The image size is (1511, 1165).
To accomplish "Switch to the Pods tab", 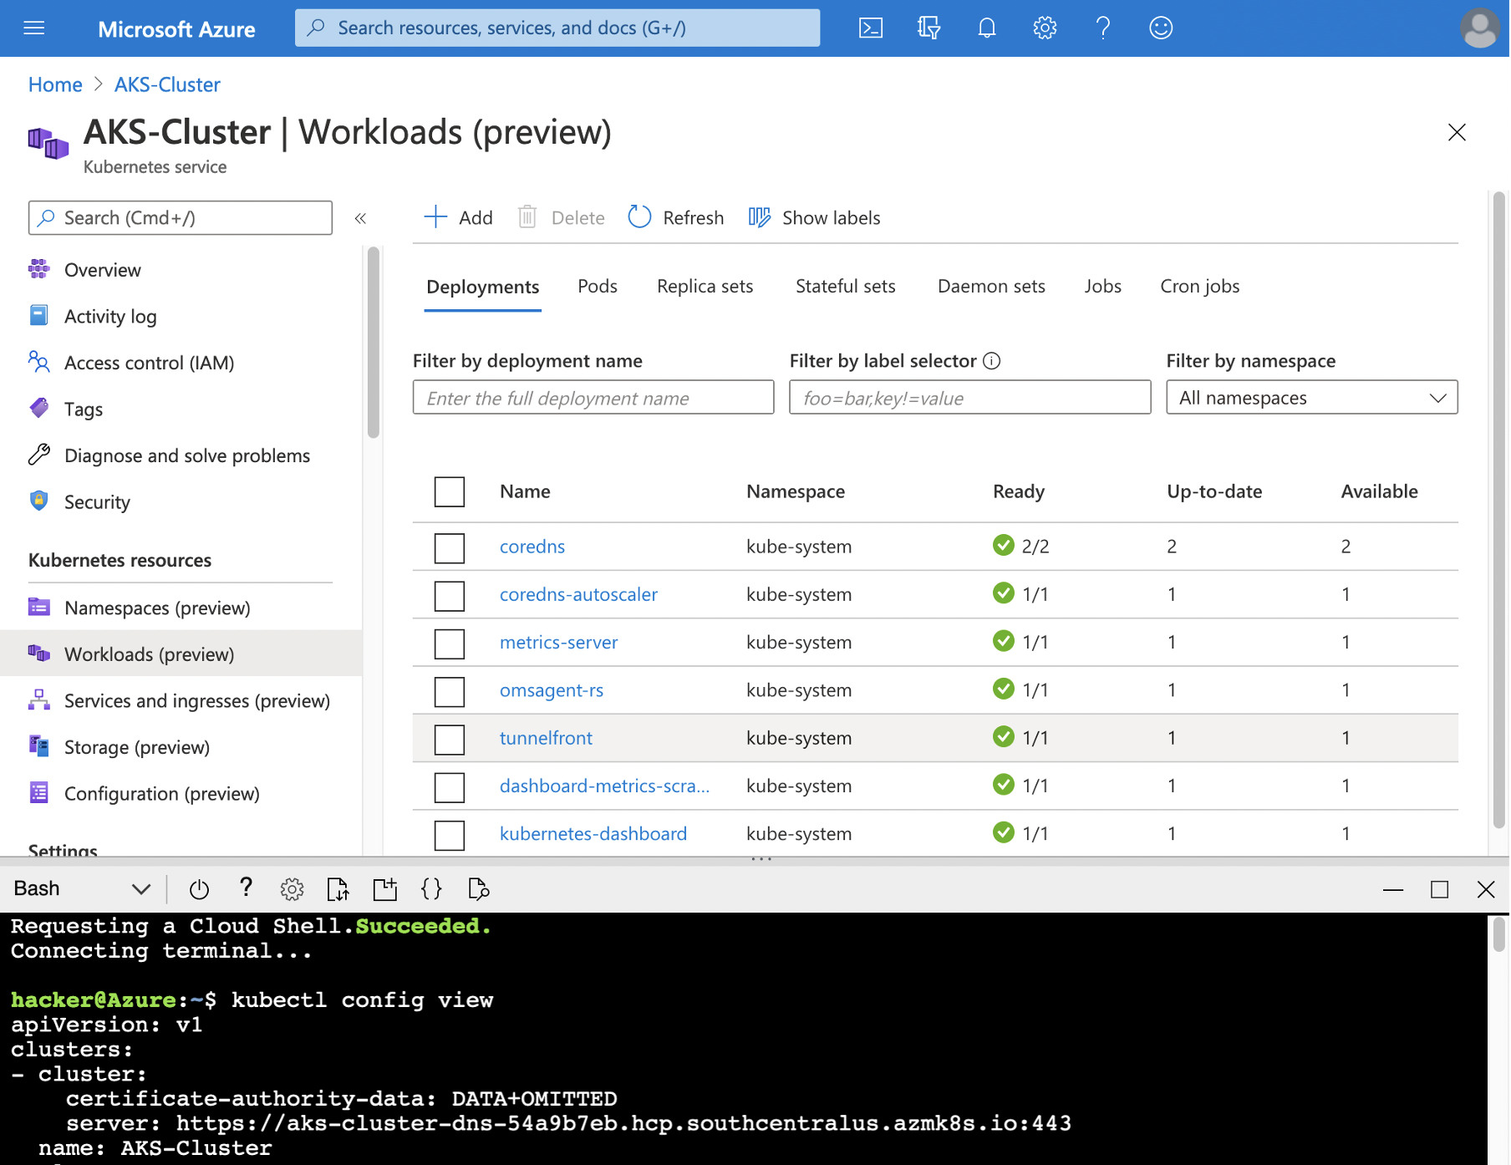I will [x=598, y=287].
